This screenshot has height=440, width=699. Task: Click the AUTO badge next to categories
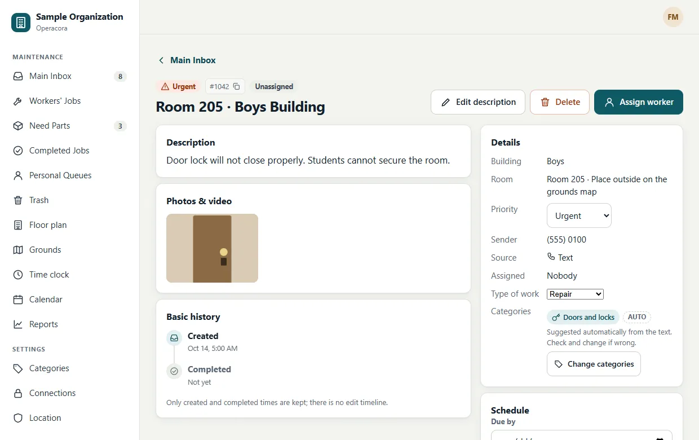637,317
